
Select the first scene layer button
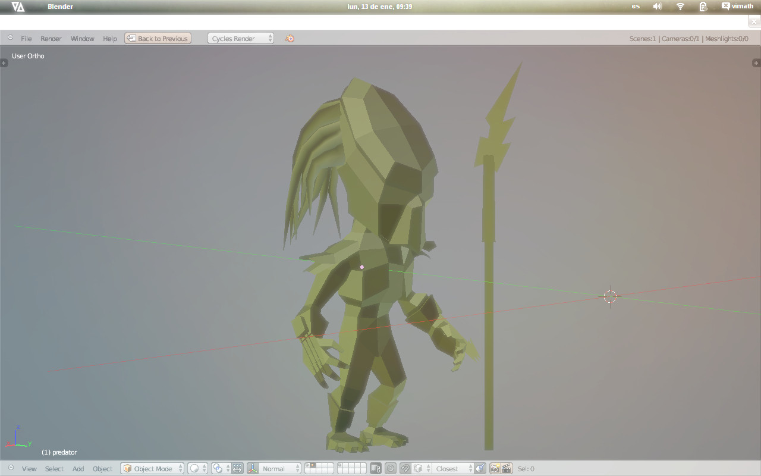point(307,466)
